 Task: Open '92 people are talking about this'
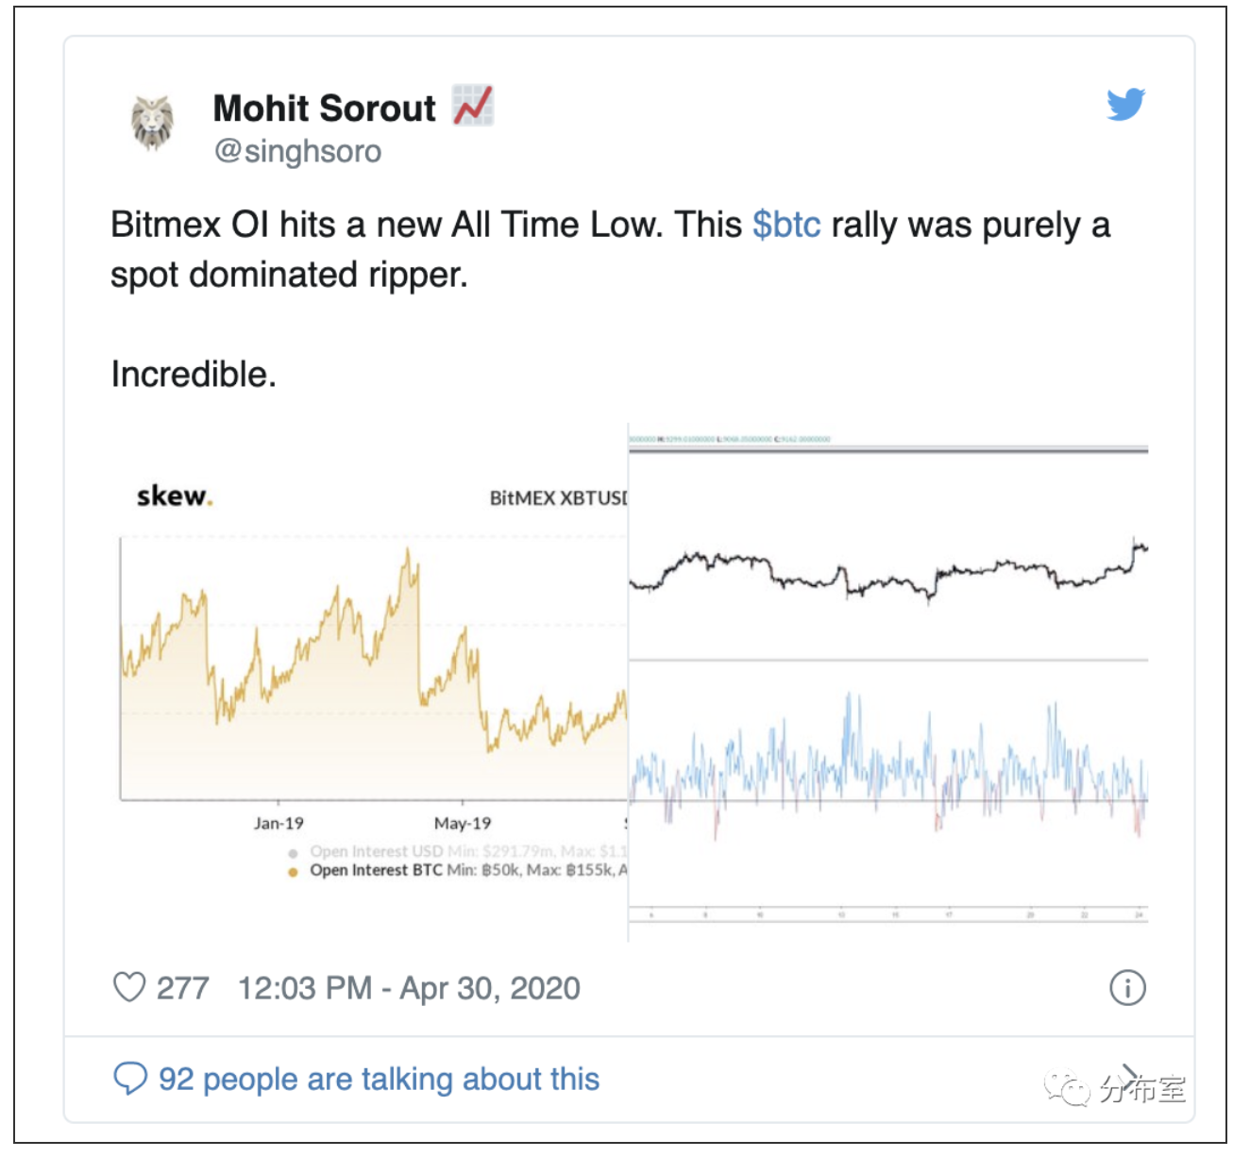(x=379, y=1079)
